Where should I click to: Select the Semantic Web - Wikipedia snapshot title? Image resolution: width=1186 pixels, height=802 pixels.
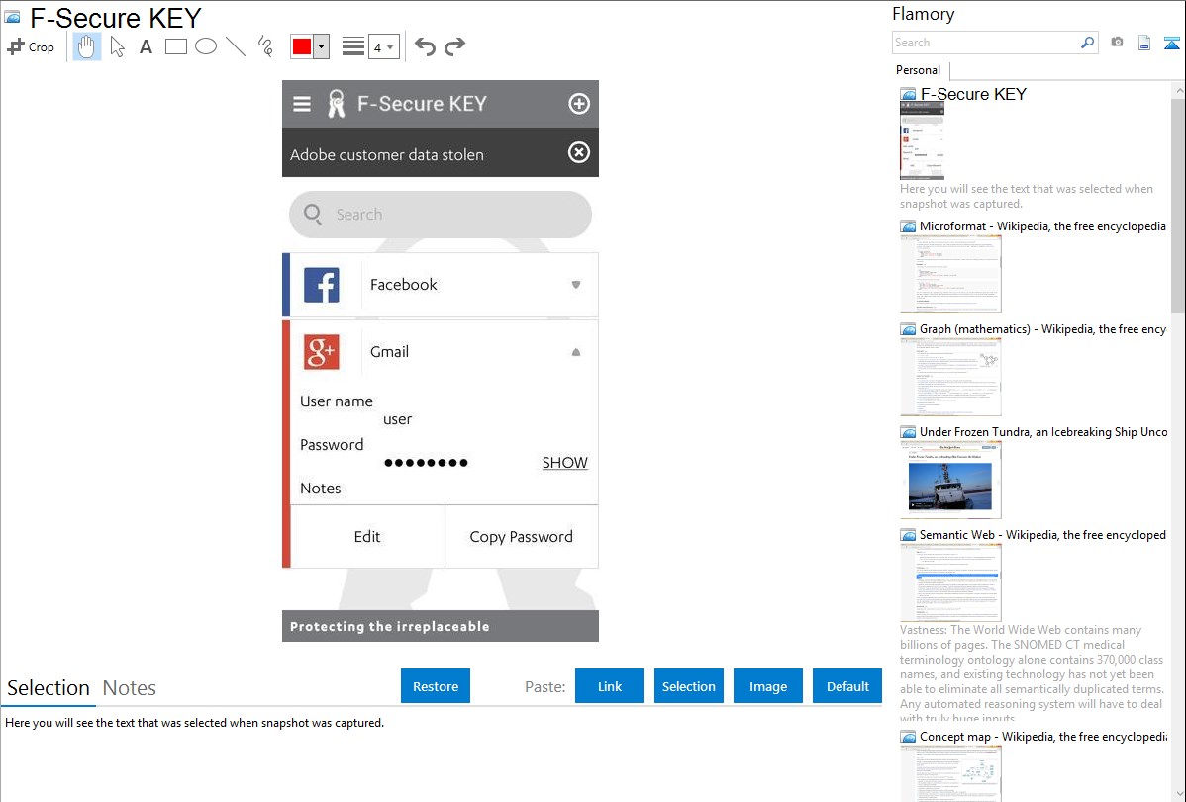pyautogui.click(x=1043, y=535)
